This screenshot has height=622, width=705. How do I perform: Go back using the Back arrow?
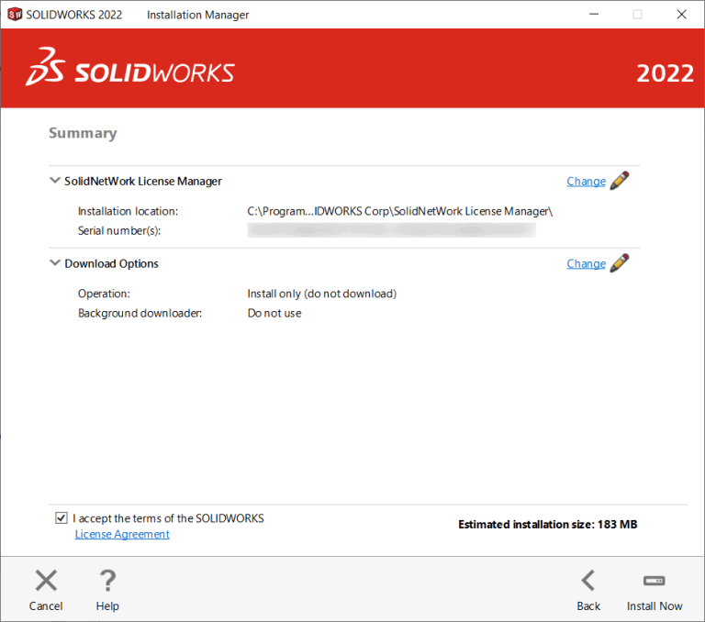588,581
